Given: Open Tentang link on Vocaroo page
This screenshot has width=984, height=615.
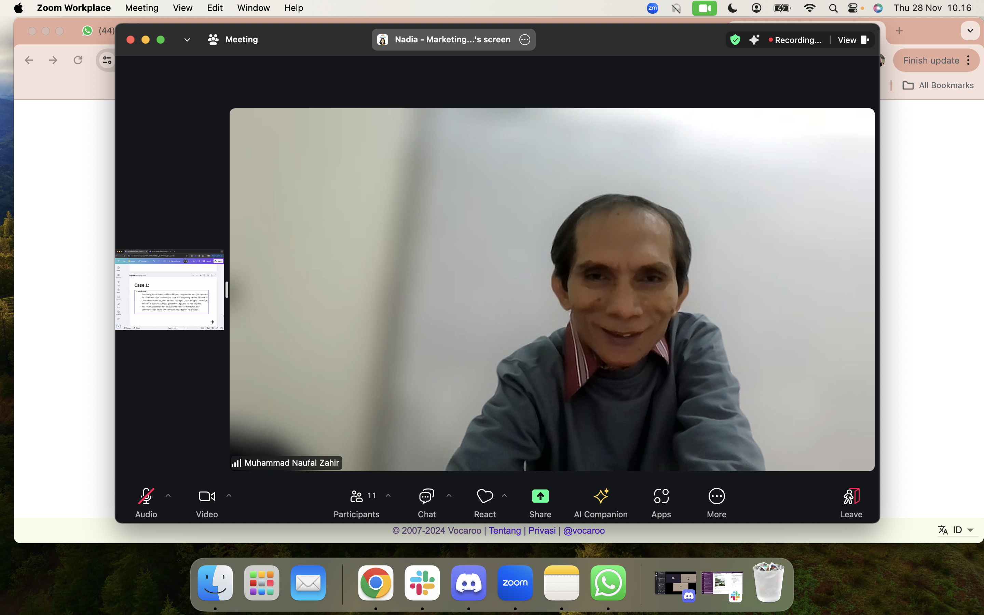Looking at the screenshot, I should (x=505, y=530).
